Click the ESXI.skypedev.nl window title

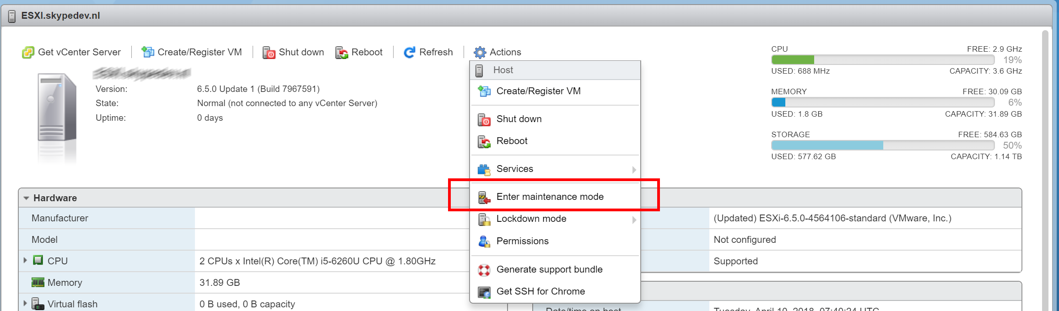coord(60,16)
